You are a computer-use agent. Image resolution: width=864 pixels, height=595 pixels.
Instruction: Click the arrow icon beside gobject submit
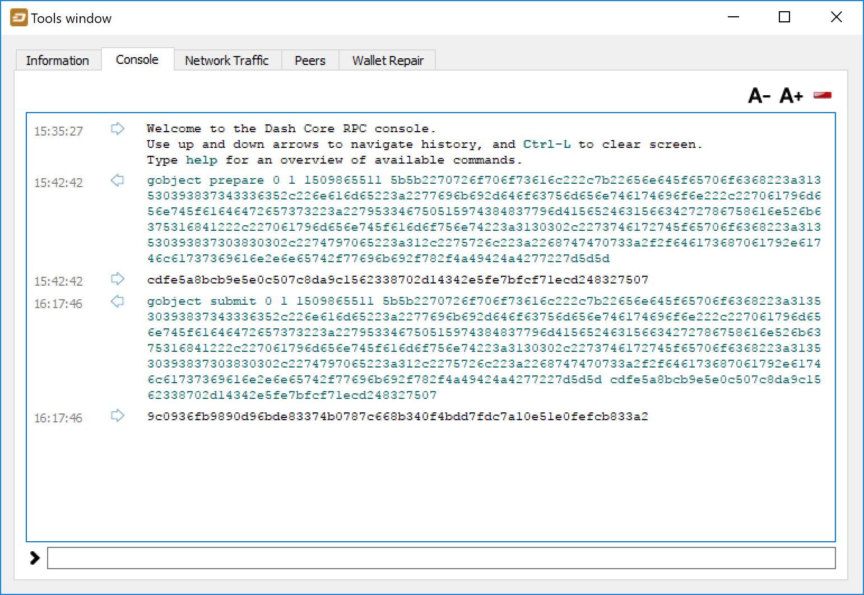click(117, 301)
